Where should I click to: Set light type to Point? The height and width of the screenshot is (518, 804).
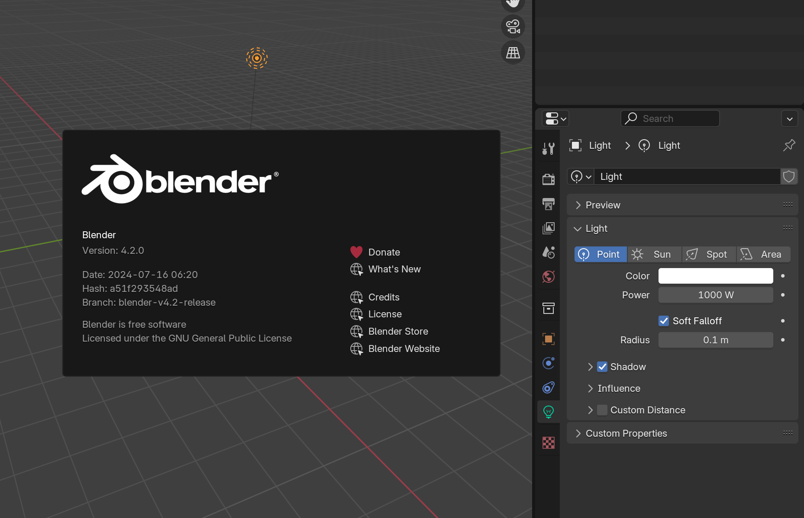601,254
